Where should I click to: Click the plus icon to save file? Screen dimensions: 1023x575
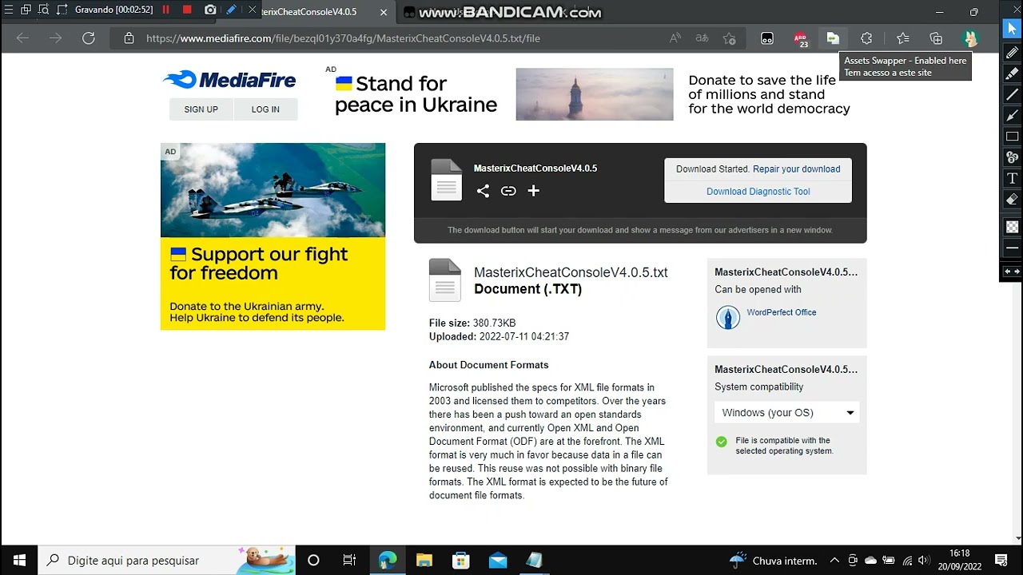point(533,191)
